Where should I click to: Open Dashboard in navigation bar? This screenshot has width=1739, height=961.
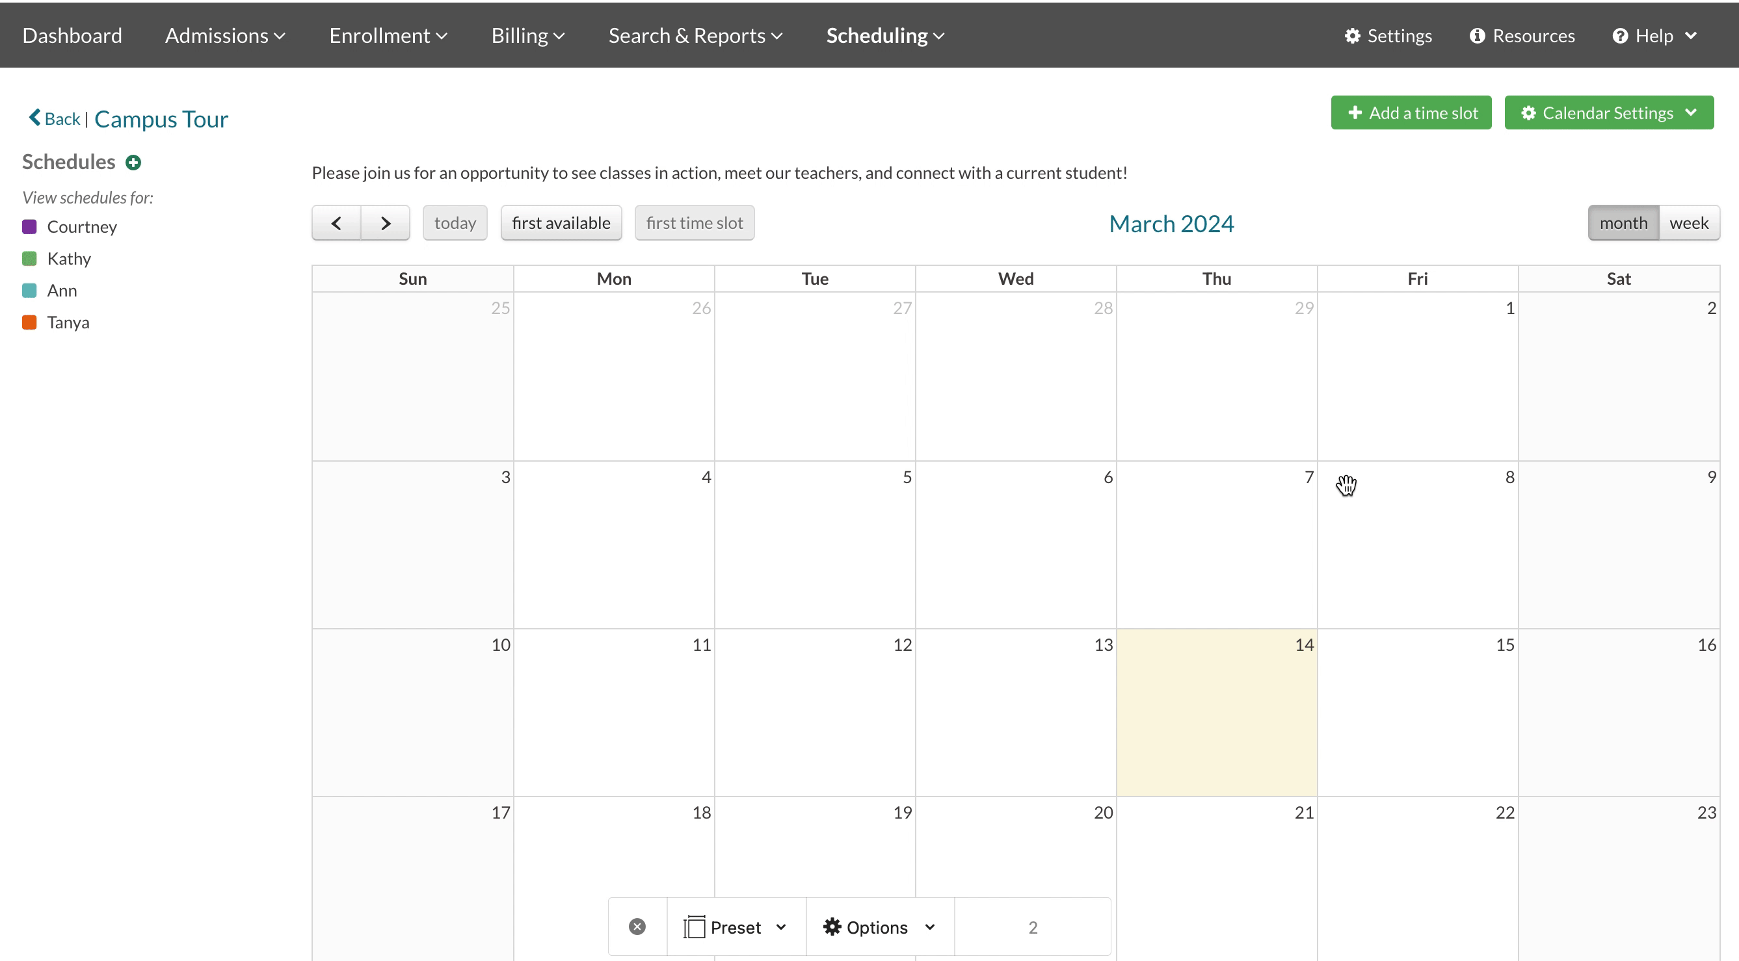[72, 36]
